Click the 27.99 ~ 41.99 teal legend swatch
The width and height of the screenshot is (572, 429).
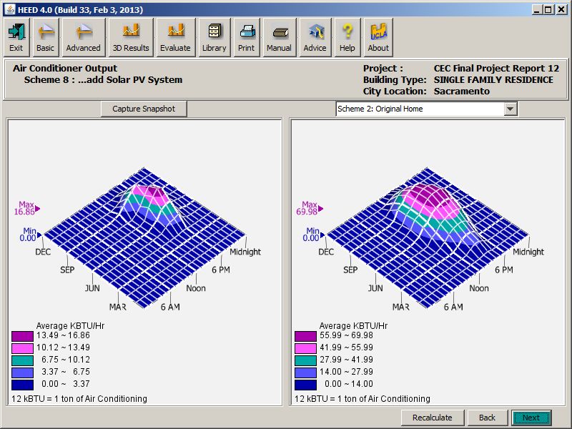(x=305, y=360)
